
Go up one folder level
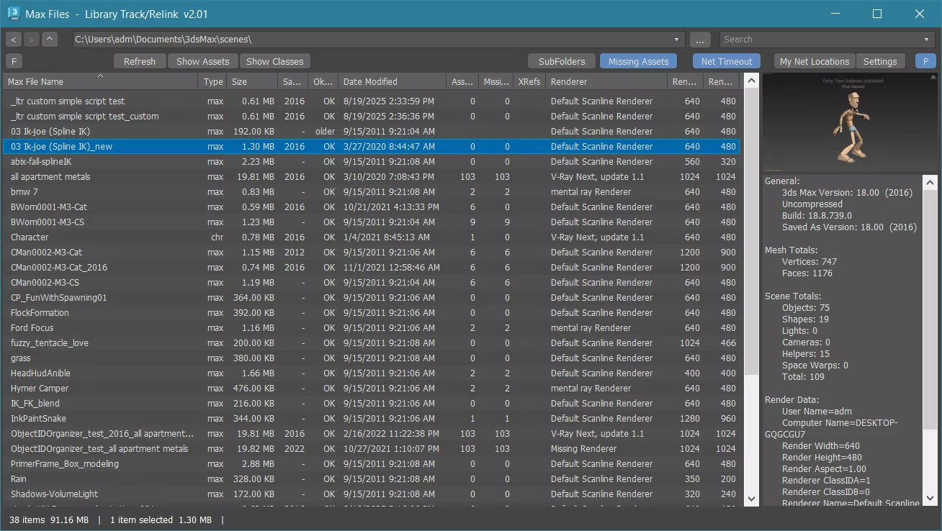point(48,40)
